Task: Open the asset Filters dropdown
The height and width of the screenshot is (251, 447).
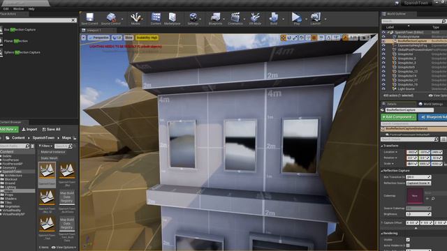Action: click(45, 146)
